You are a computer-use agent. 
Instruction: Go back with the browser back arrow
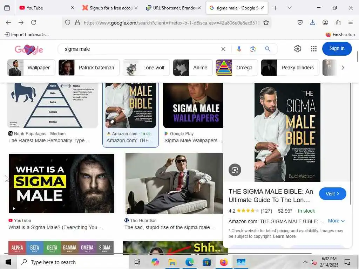pyautogui.click(x=8, y=22)
